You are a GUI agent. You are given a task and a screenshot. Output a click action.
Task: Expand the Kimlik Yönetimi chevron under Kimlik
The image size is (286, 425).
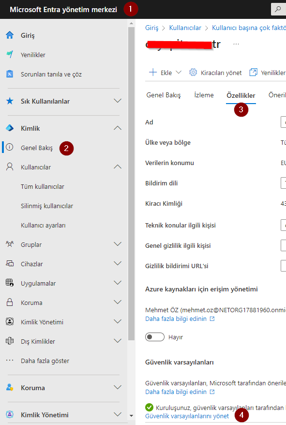tap(118, 321)
